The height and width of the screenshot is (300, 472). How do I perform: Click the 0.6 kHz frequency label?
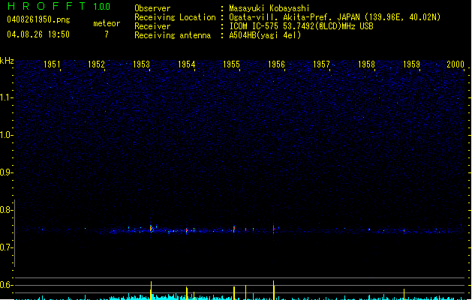7,285
